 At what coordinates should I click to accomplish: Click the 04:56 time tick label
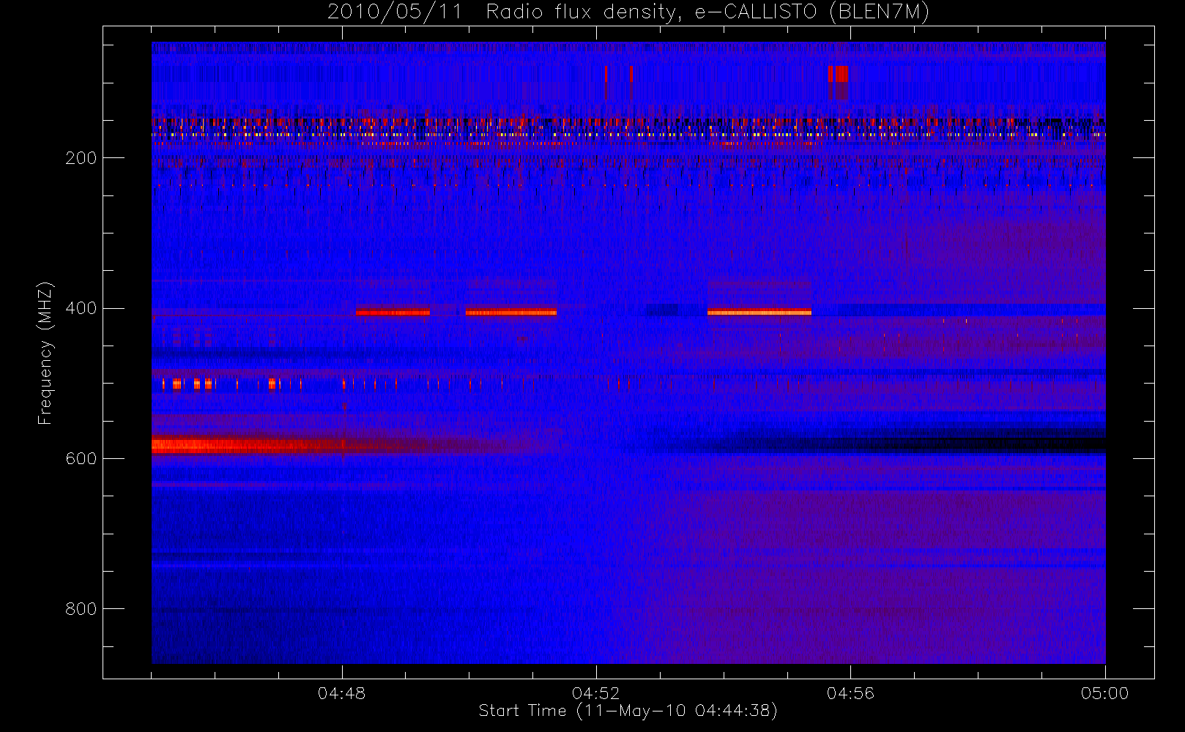click(850, 692)
